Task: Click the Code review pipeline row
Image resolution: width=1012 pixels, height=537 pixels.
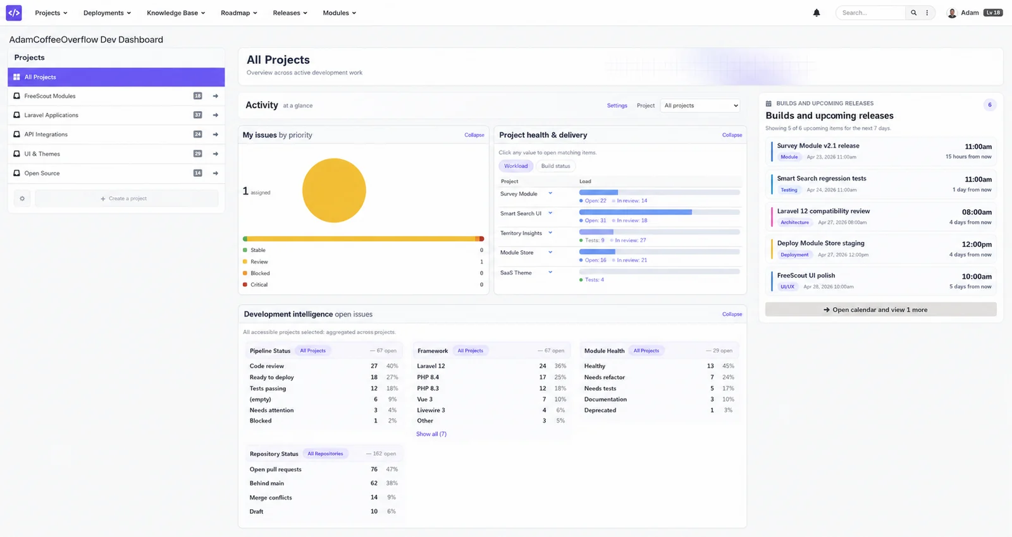Action: [324, 366]
